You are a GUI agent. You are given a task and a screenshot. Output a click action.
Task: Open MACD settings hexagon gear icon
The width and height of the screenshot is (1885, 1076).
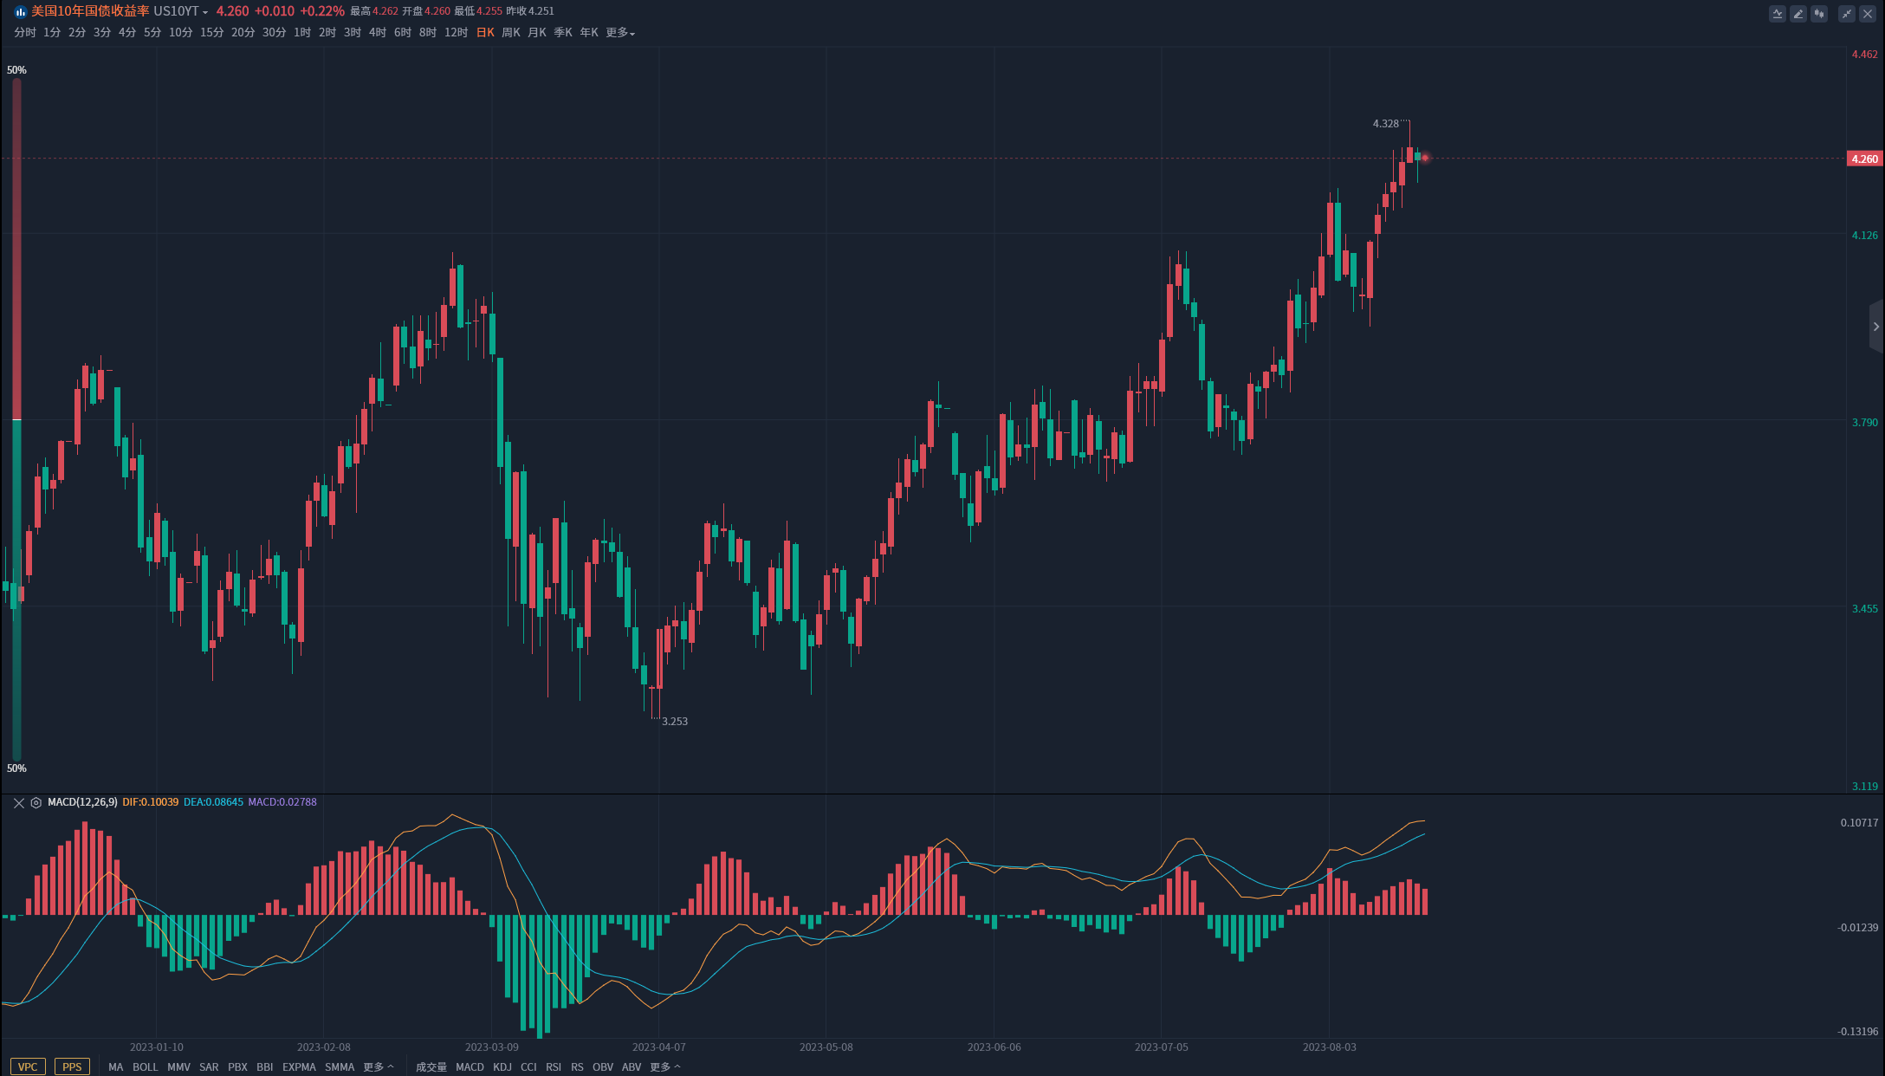tap(36, 803)
